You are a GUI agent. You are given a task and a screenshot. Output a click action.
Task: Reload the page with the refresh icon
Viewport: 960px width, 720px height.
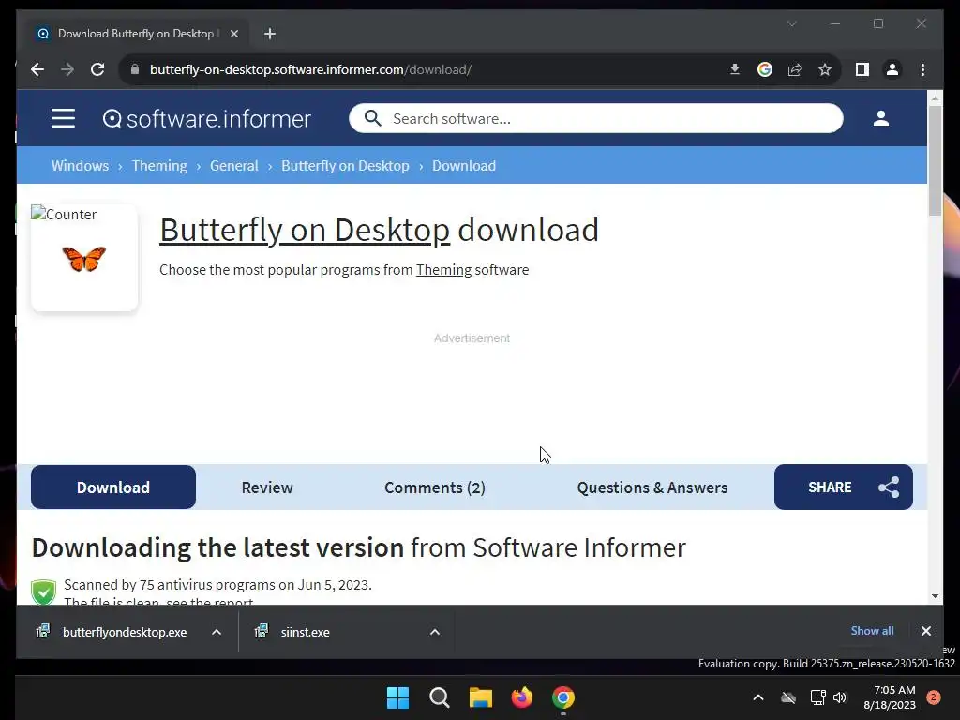point(97,69)
